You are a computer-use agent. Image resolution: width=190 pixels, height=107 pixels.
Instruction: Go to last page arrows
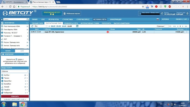tap(186, 26)
